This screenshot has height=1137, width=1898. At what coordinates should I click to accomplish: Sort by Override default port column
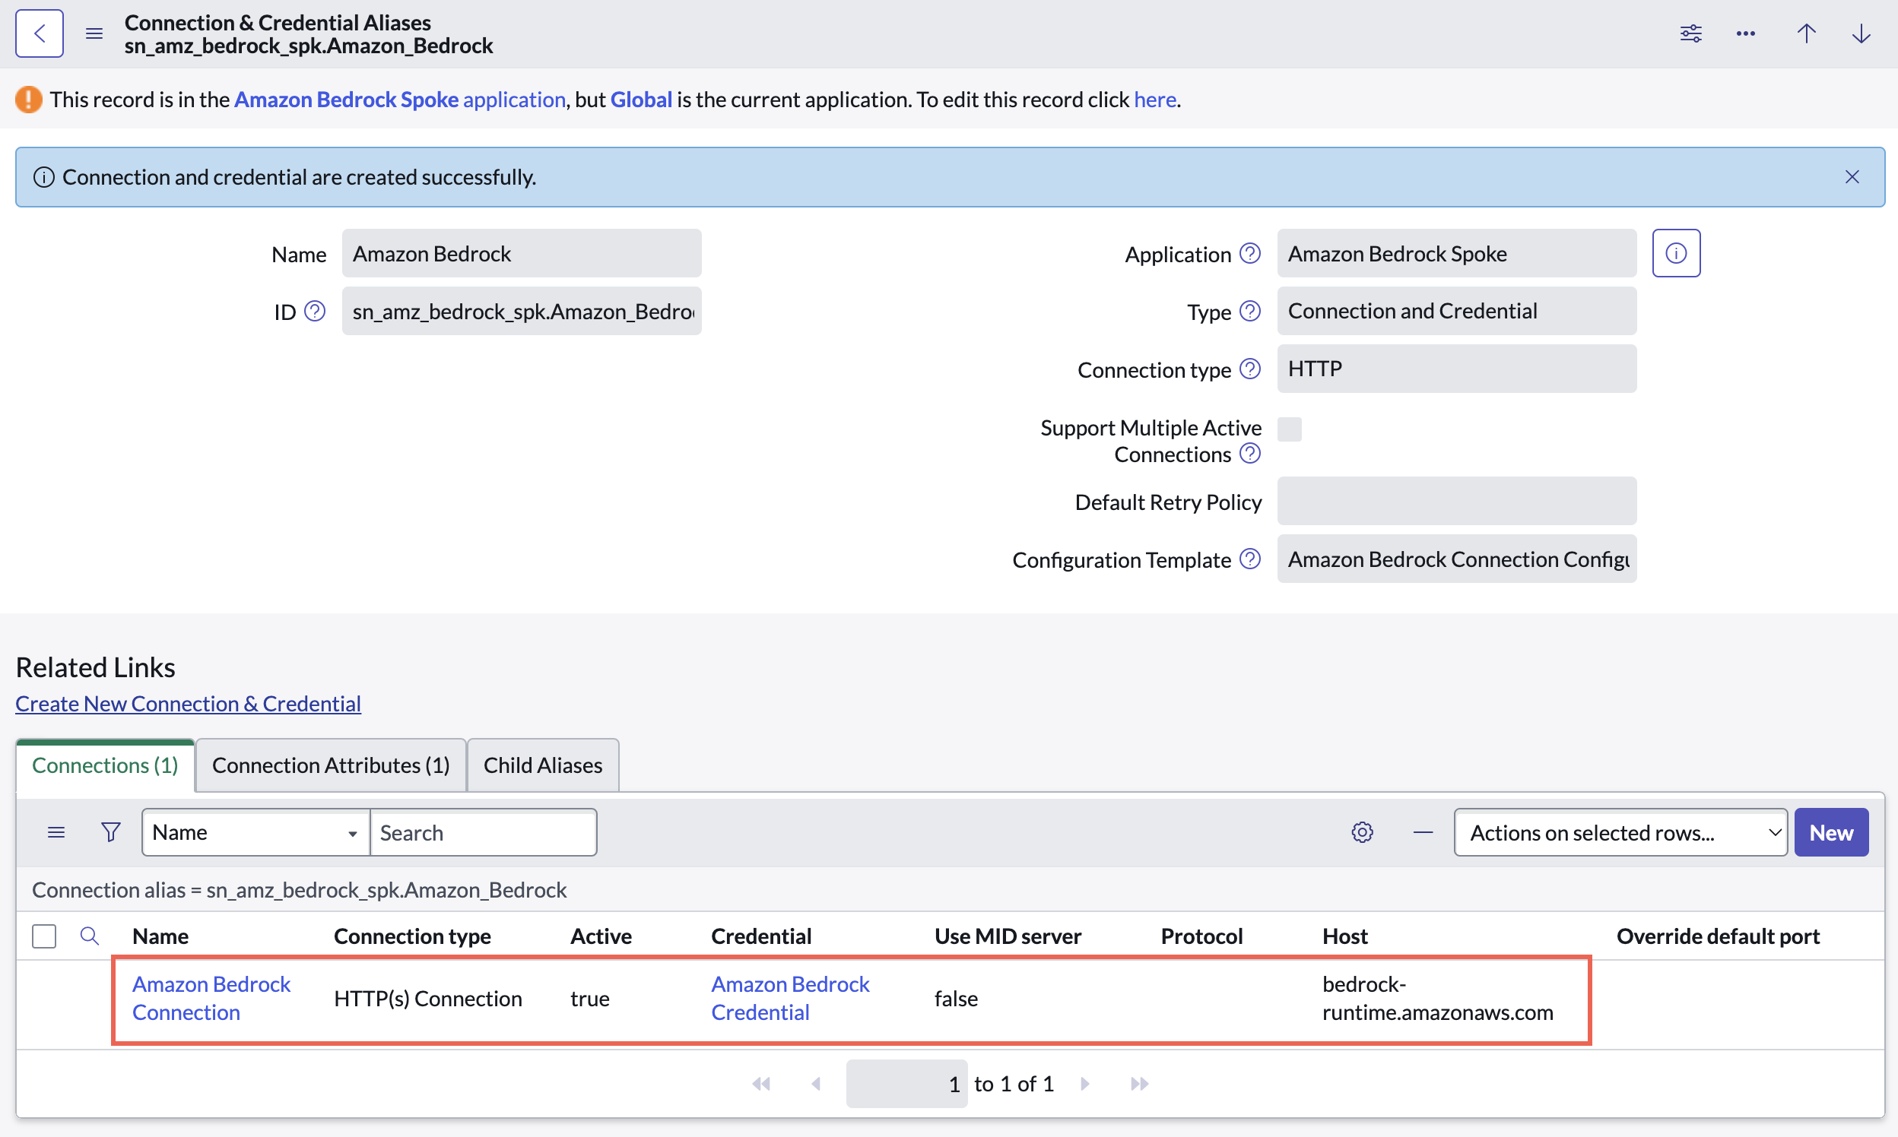click(1717, 936)
